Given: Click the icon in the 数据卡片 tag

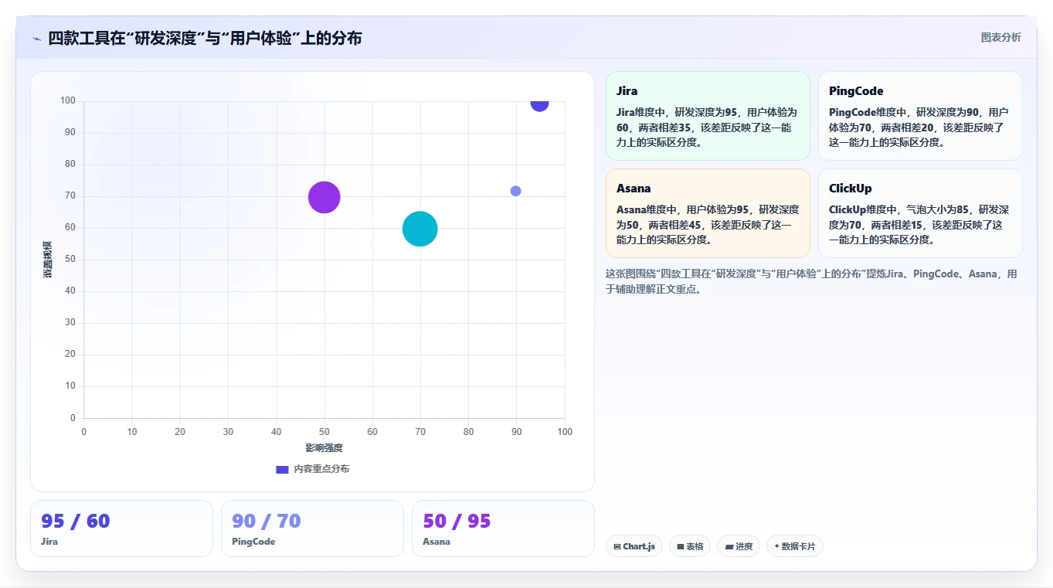Looking at the screenshot, I should tap(776, 546).
